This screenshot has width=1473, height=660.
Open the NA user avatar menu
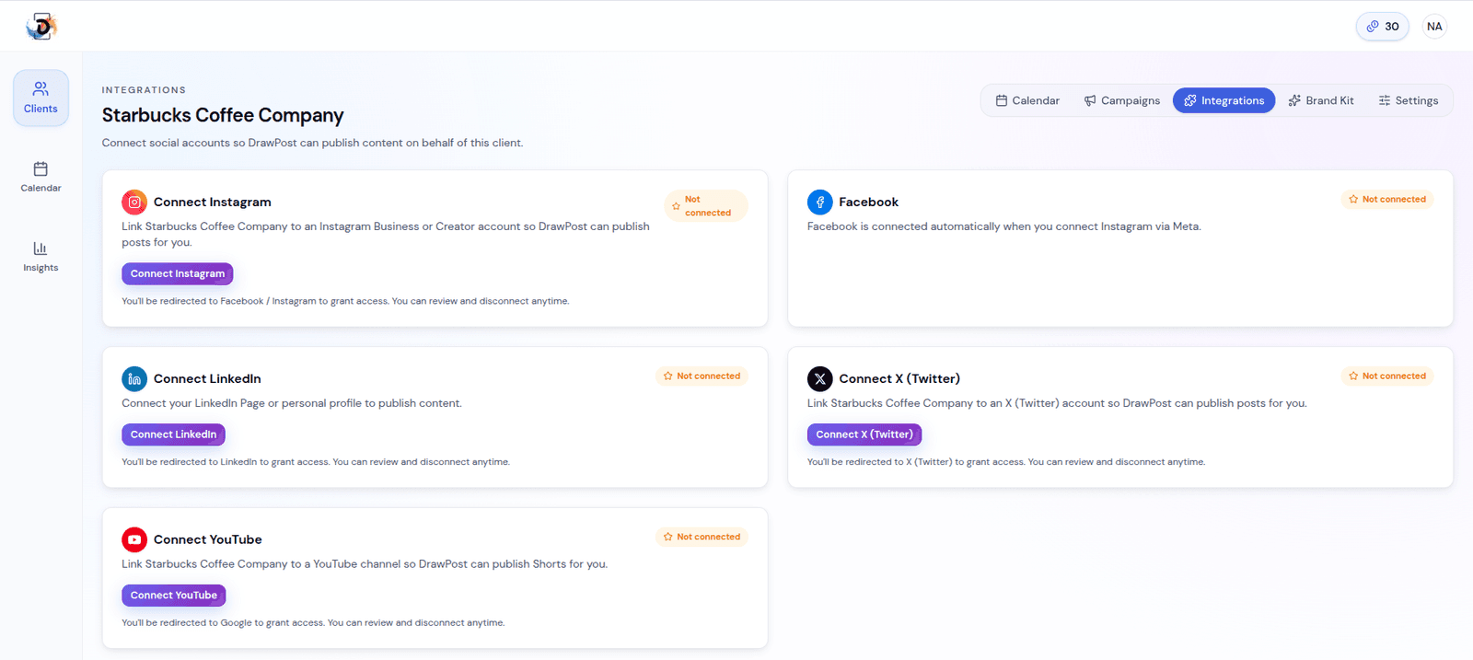pyautogui.click(x=1434, y=26)
